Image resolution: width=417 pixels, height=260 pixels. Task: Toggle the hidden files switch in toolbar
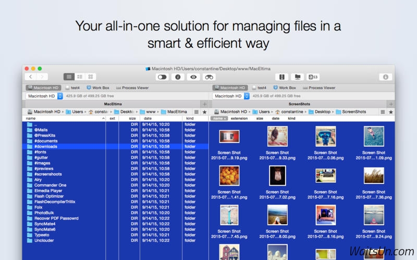click(x=162, y=77)
